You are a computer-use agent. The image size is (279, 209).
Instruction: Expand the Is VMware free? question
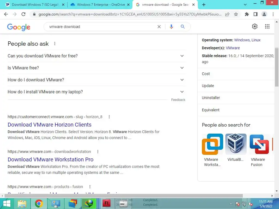pos(96,68)
